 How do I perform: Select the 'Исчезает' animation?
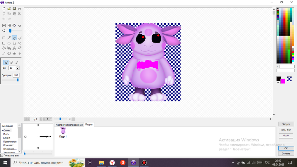(8, 145)
